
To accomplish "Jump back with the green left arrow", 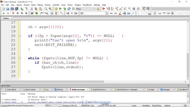I will tap(4, 13).
